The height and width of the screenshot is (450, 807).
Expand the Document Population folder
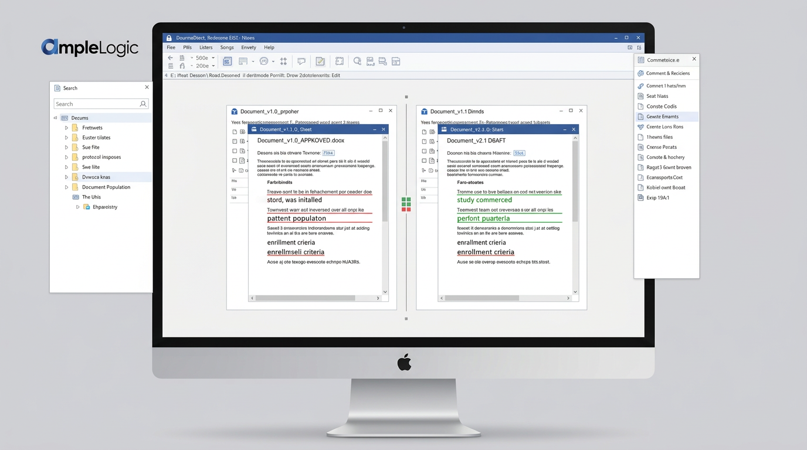point(67,187)
